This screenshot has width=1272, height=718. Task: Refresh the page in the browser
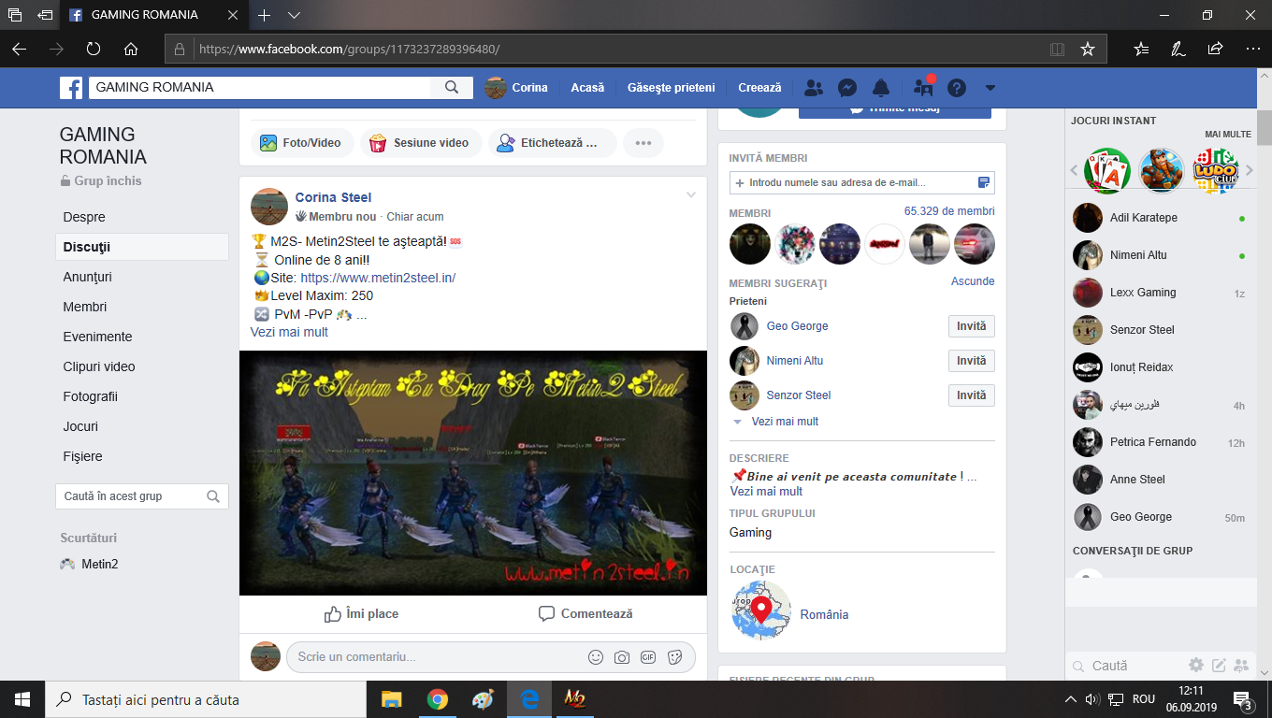(94, 49)
